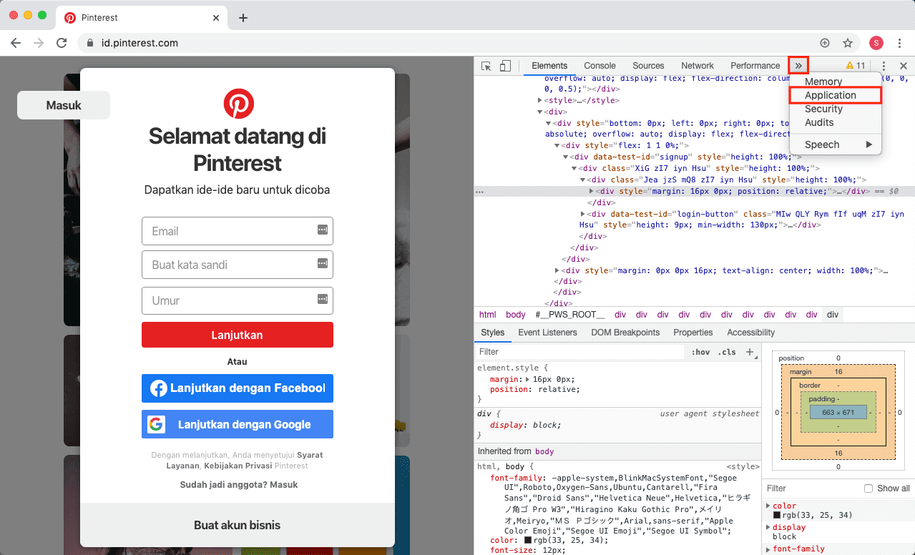This screenshot has height=555, width=915.
Task: Open the Speech submenu
Action: point(836,144)
